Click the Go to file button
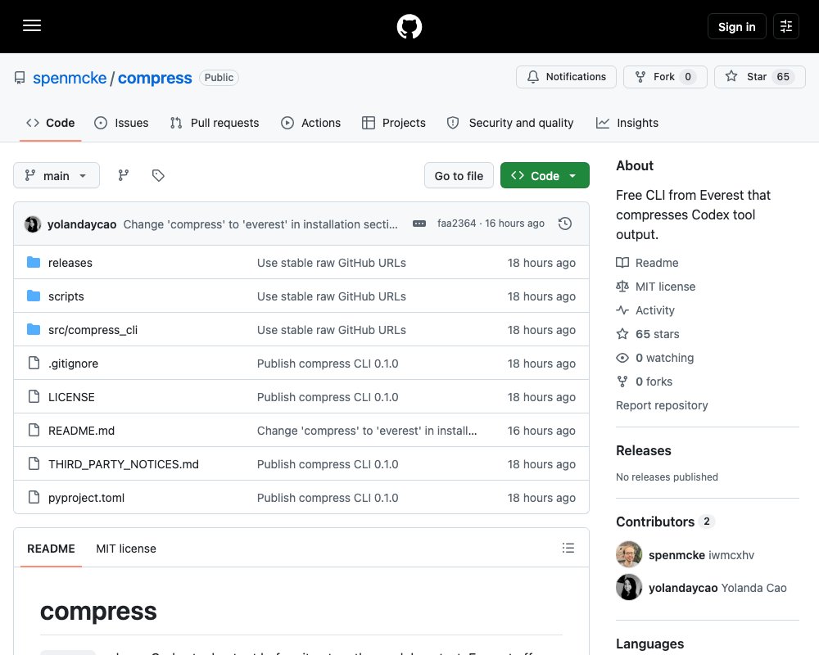This screenshot has width=819, height=655. point(459,175)
